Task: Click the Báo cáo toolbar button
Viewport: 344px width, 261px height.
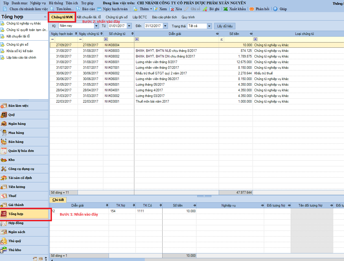Action: [x=86, y=9]
